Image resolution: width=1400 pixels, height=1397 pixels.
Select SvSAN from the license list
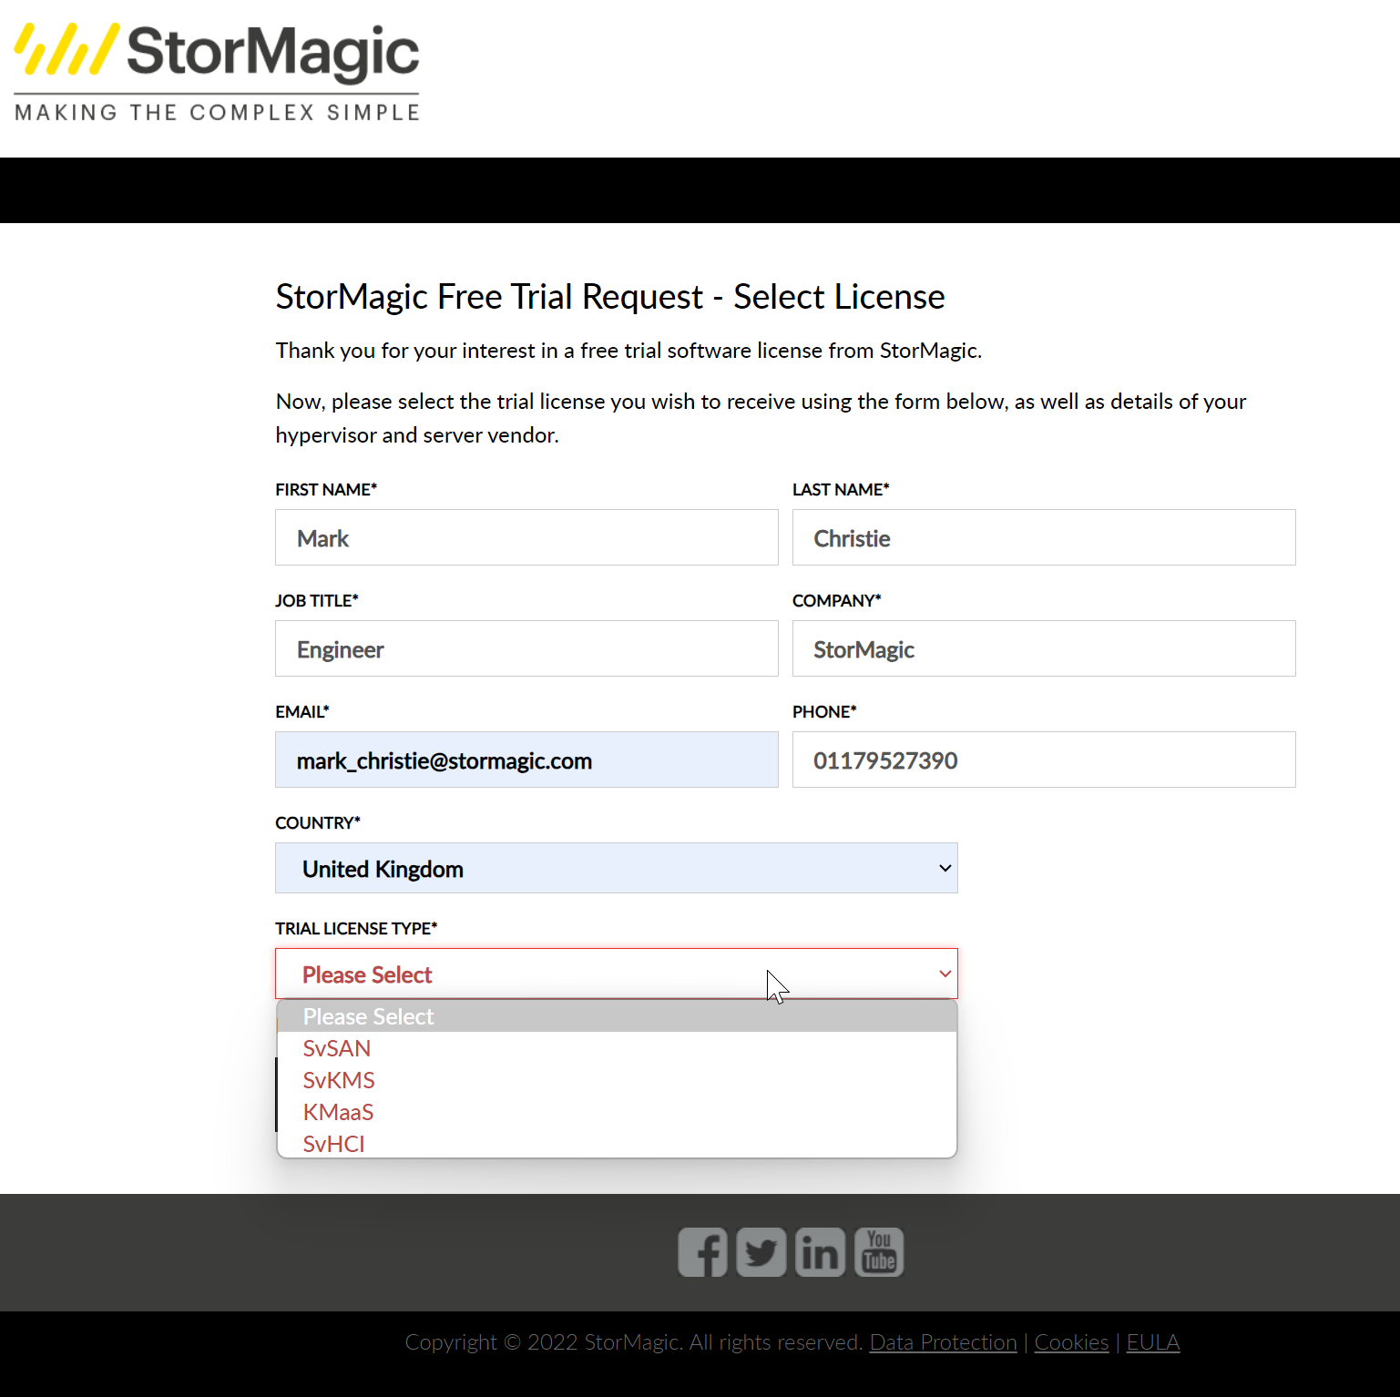pos(617,1048)
